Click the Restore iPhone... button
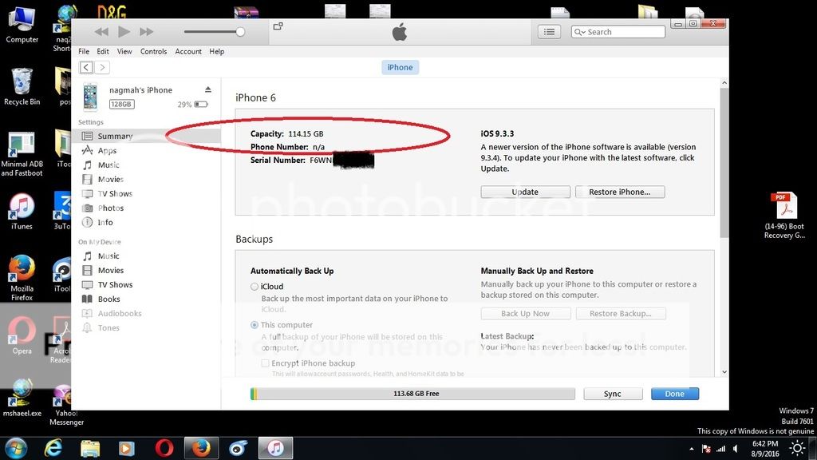817x460 pixels. [x=619, y=192]
